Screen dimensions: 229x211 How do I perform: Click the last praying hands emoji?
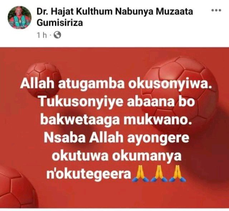pos(177,173)
